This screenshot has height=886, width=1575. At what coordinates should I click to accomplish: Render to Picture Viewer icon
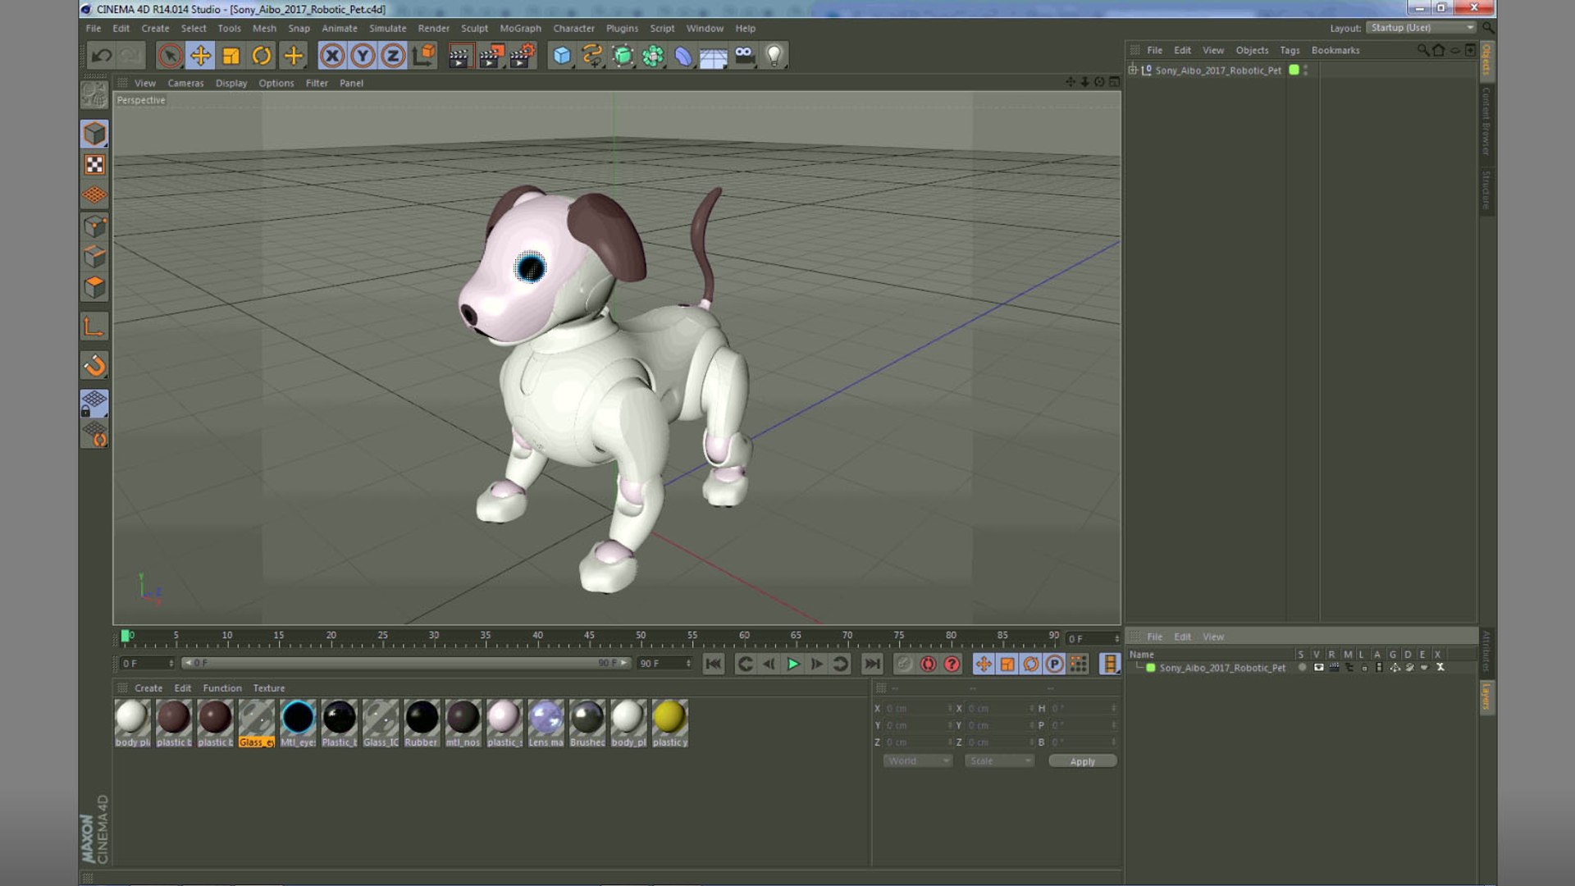(x=491, y=56)
